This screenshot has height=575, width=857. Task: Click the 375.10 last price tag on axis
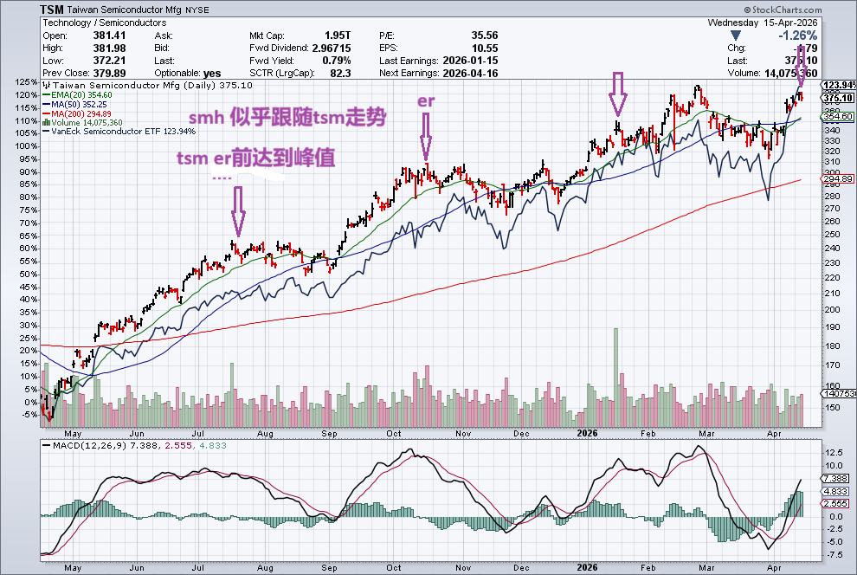pos(838,98)
